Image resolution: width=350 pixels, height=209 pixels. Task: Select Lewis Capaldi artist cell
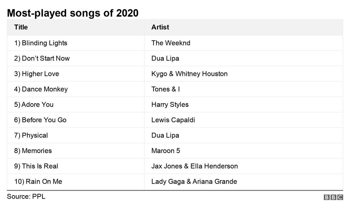(173, 120)
